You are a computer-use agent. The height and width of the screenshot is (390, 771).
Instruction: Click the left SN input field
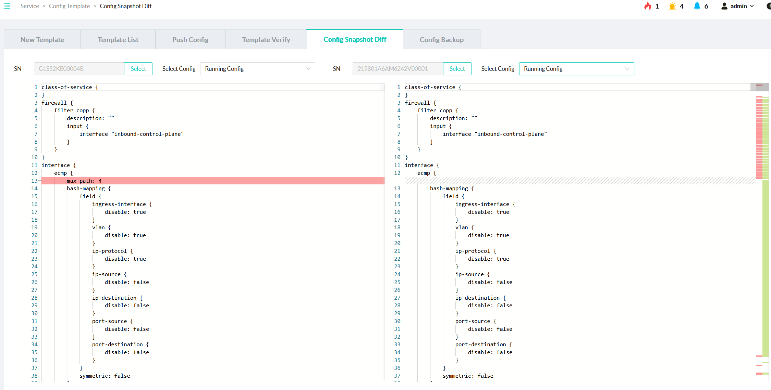79,69
